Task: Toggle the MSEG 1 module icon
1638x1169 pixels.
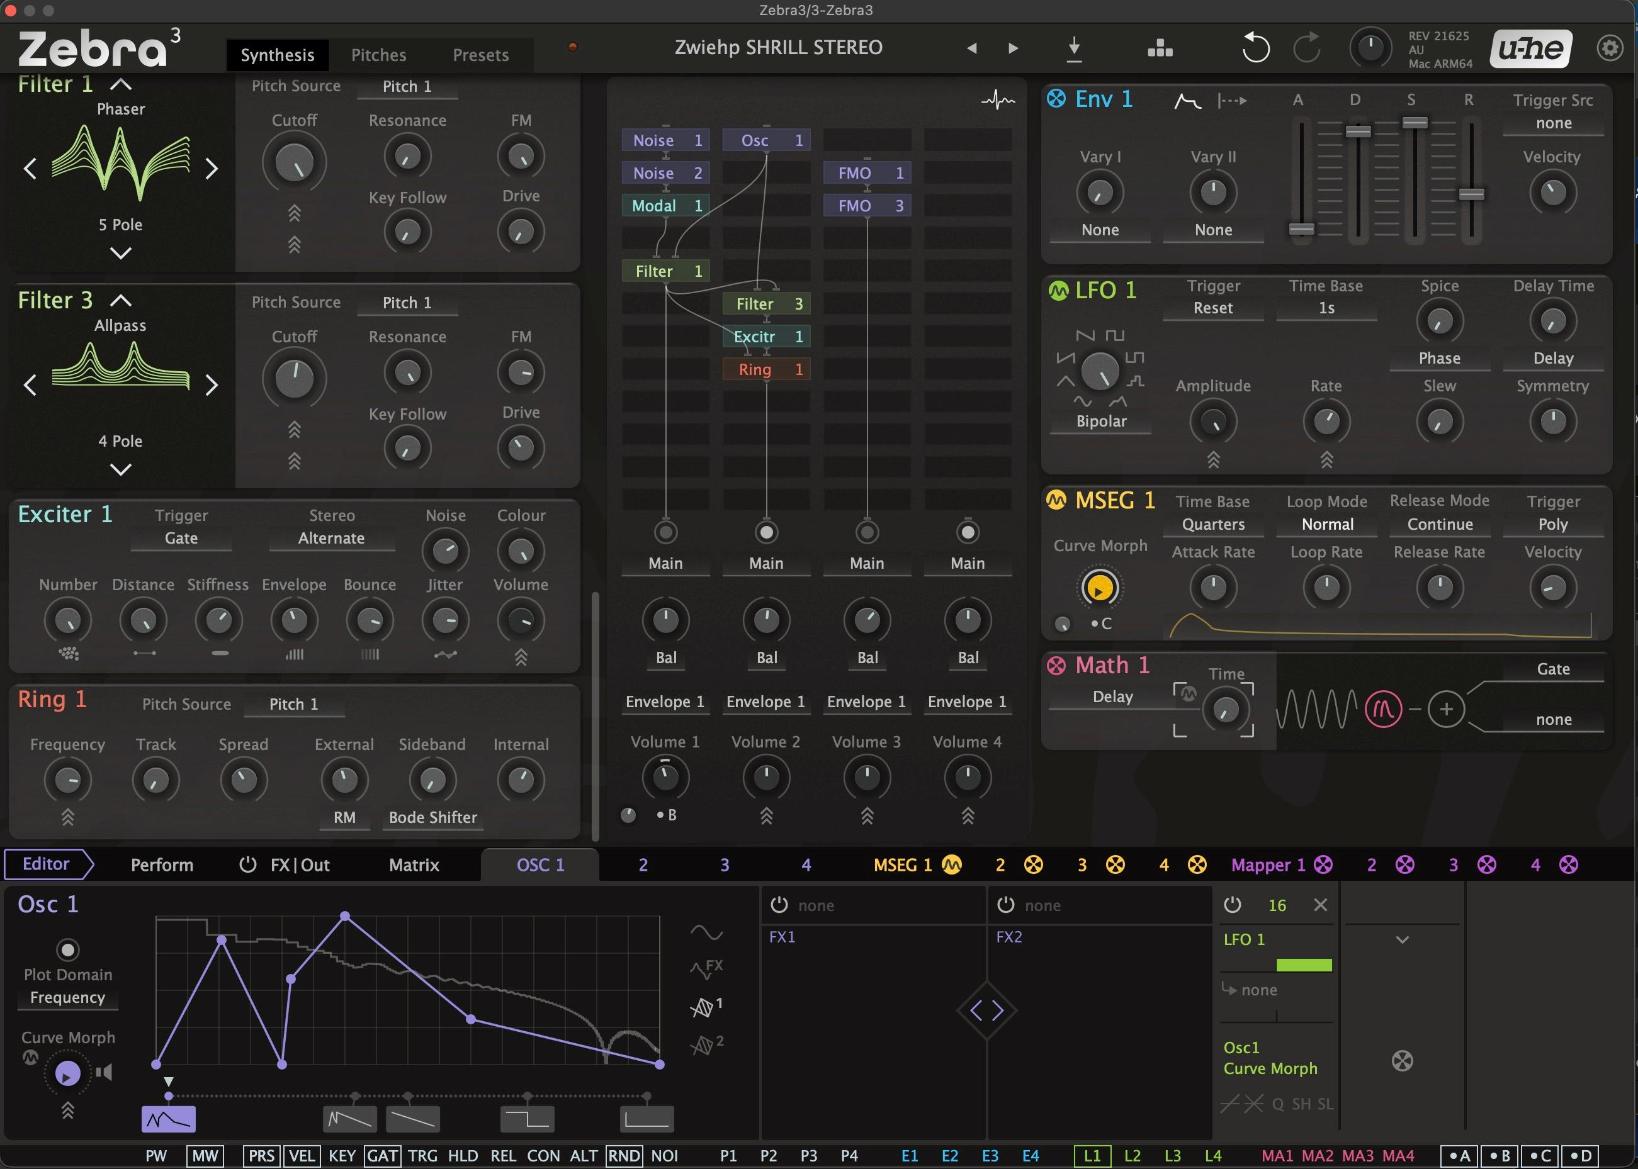Action: tap(1056, 500)
